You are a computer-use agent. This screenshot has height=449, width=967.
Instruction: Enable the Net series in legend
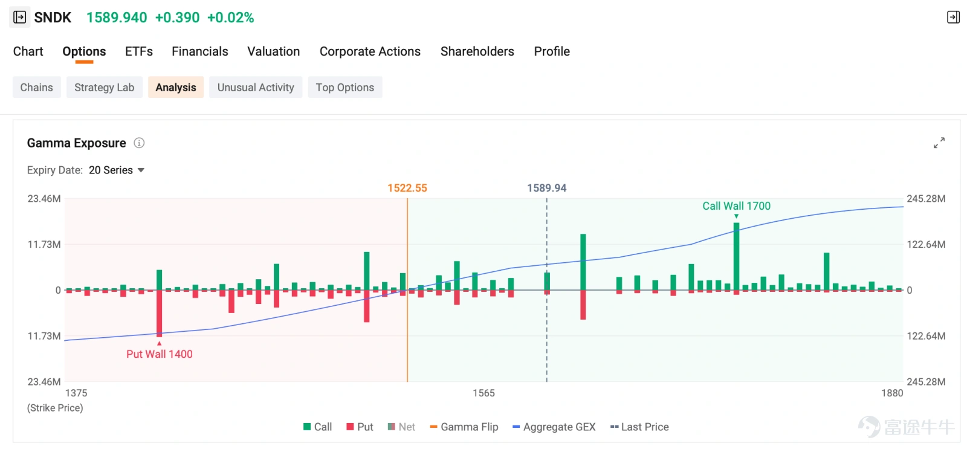[x=401, y=427]
